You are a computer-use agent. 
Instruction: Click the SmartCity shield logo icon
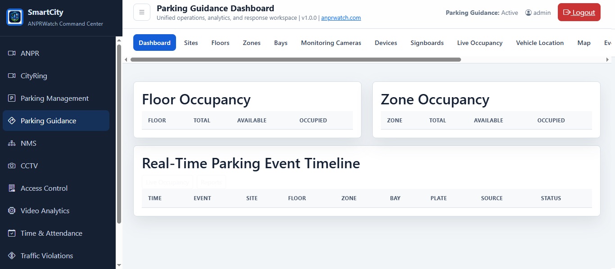click(x=14, y=17)
